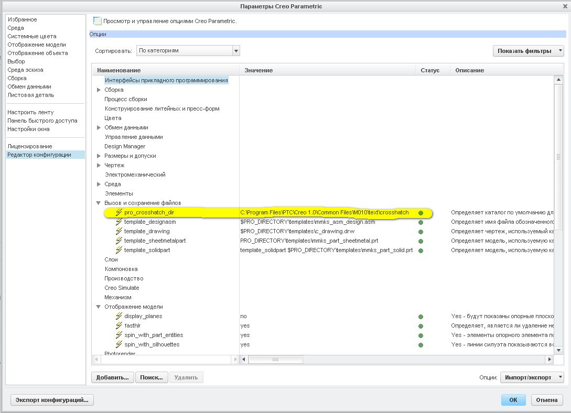Select the Управление данными category
Viewport: 571px width, 413px height.
point(134,137)
